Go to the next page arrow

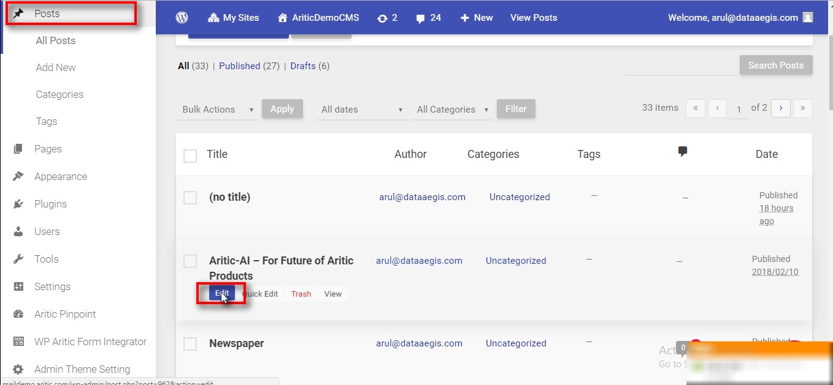coord(780,108)
